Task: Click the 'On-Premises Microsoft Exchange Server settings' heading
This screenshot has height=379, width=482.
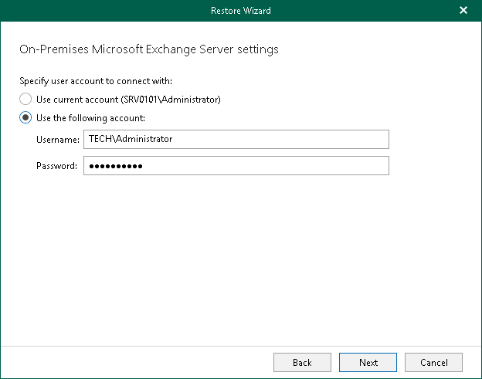Action: (x=148, y=49)
